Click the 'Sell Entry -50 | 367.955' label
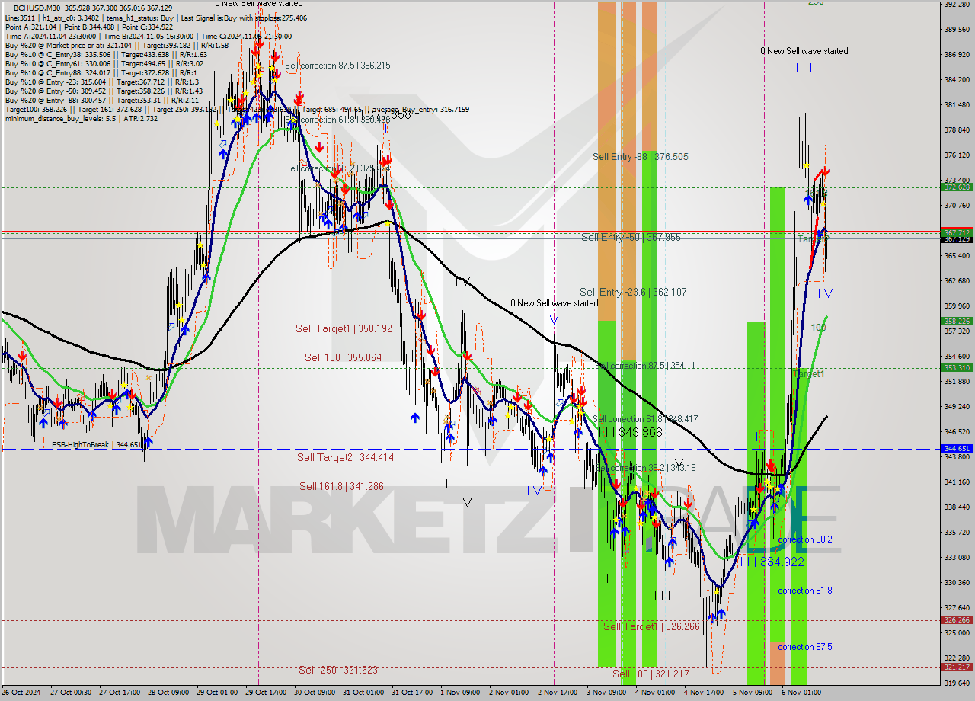 631,238
